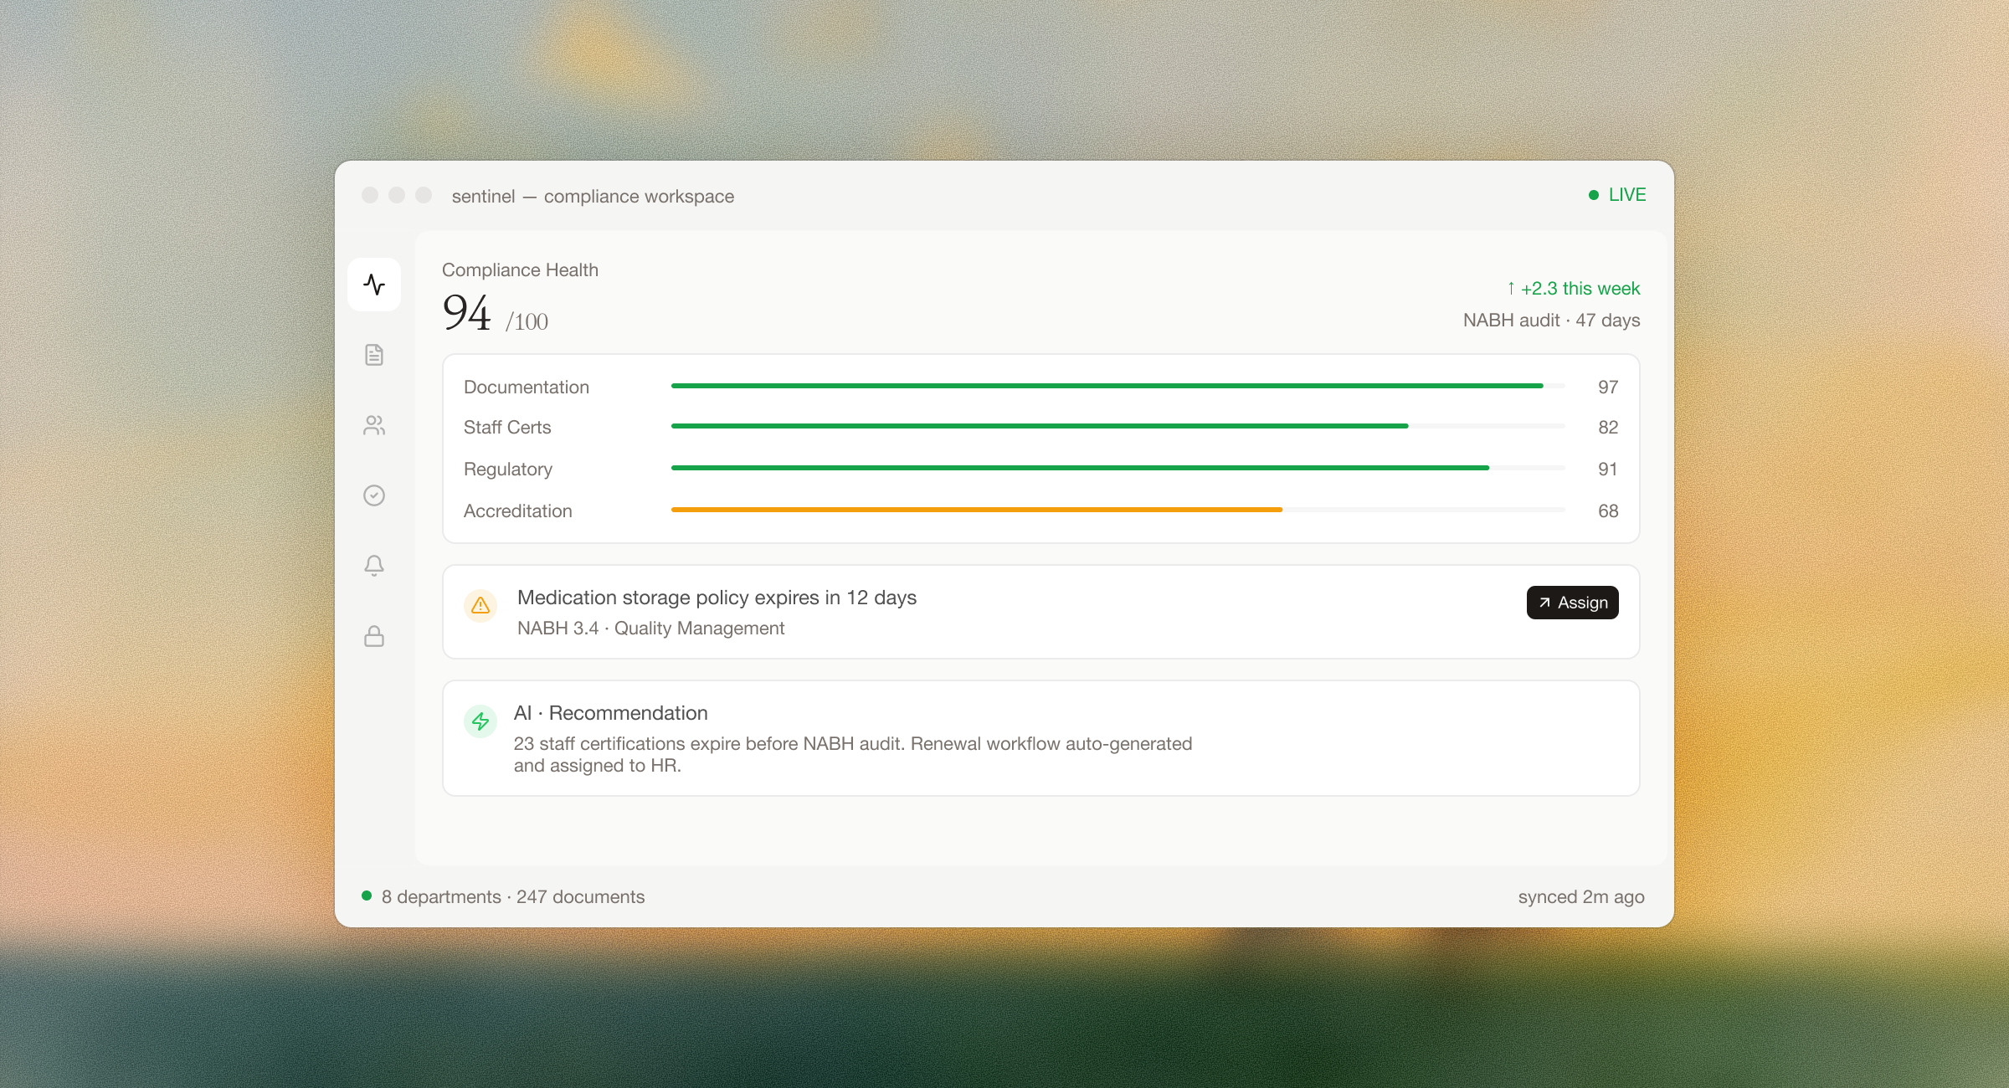Click the yellow warning triangle icon
This screenshot has width=2009, height=1088.
(480, 604)
